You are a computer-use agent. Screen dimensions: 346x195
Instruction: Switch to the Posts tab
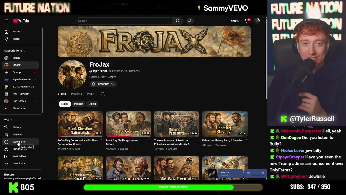pyautogui.click(x=91, y=94)
